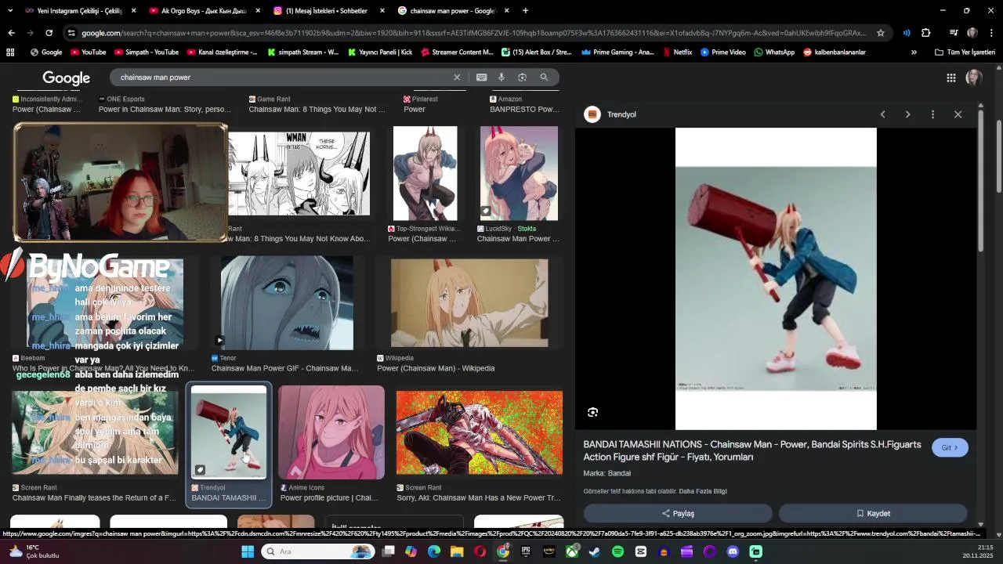Open the Google apps grid

click(950, 78)
